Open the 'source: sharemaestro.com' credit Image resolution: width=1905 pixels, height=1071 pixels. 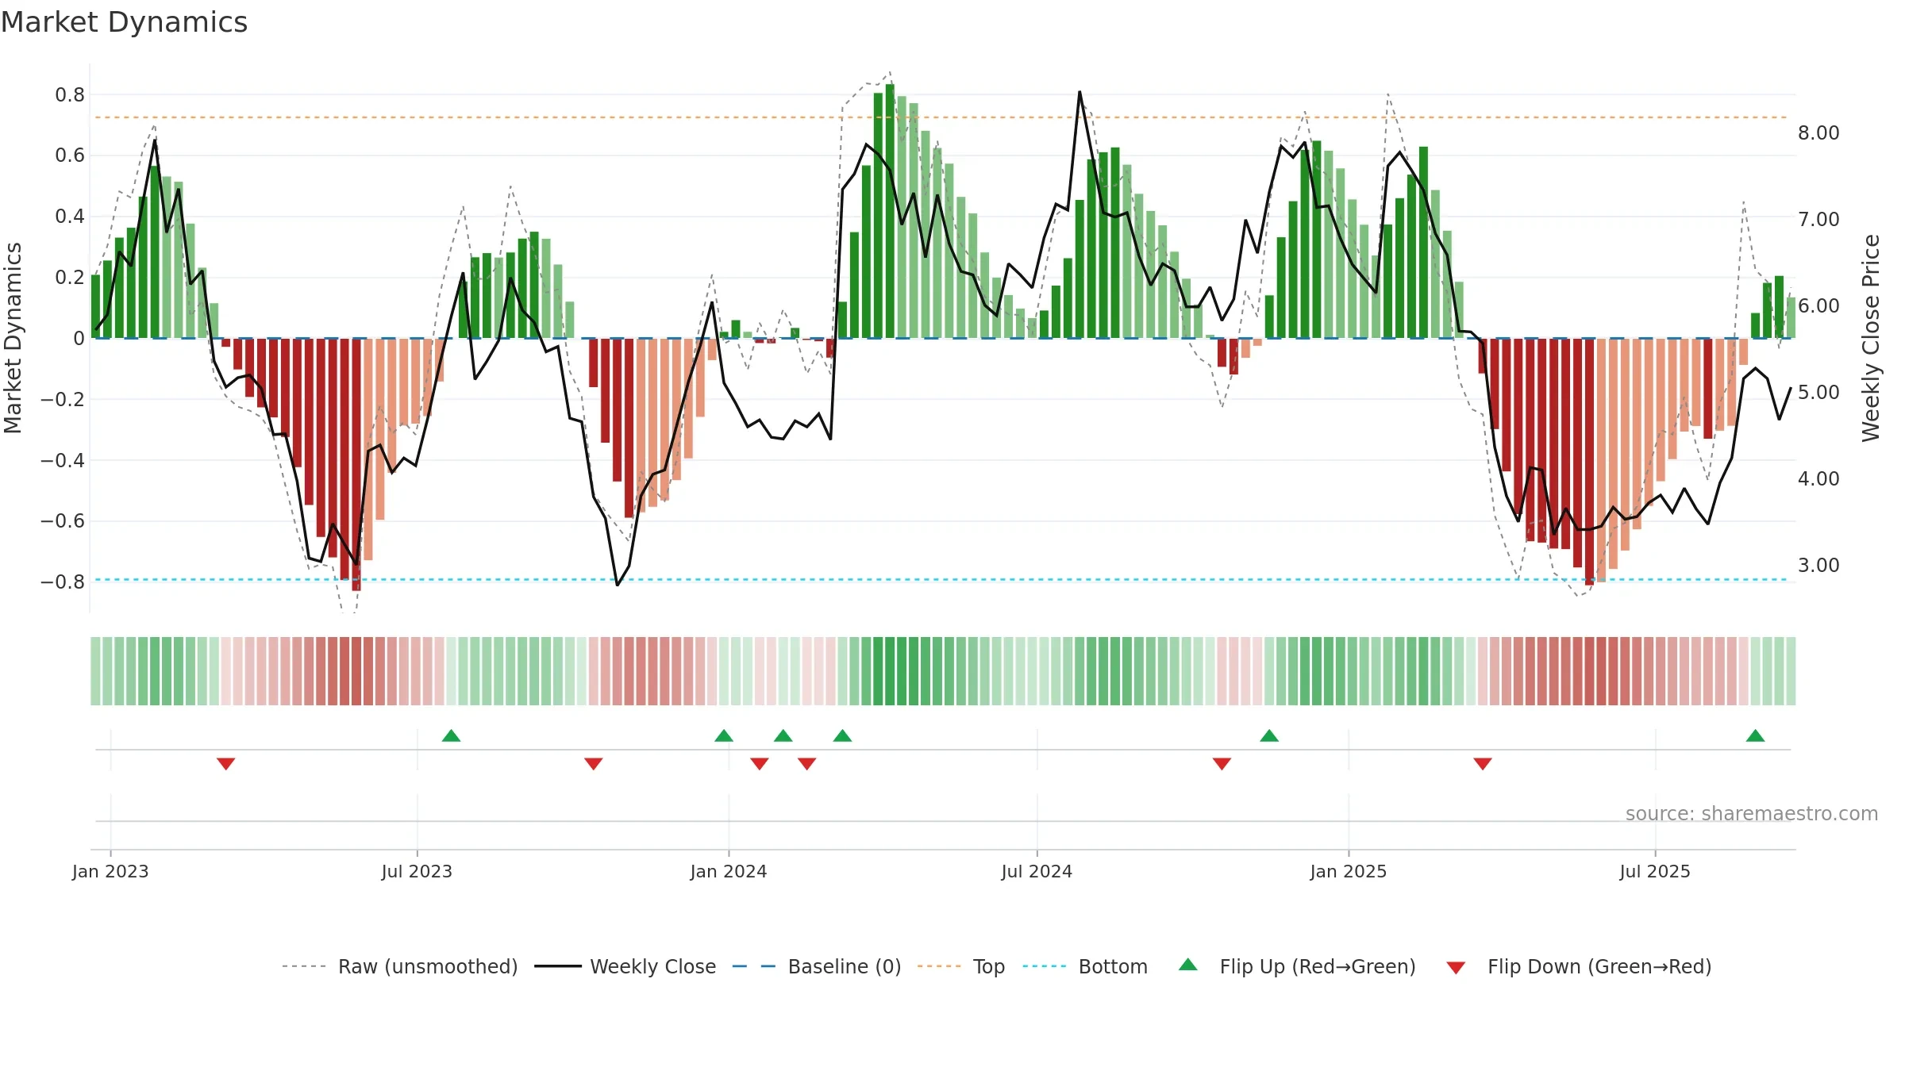click(x=1752, y=813)
